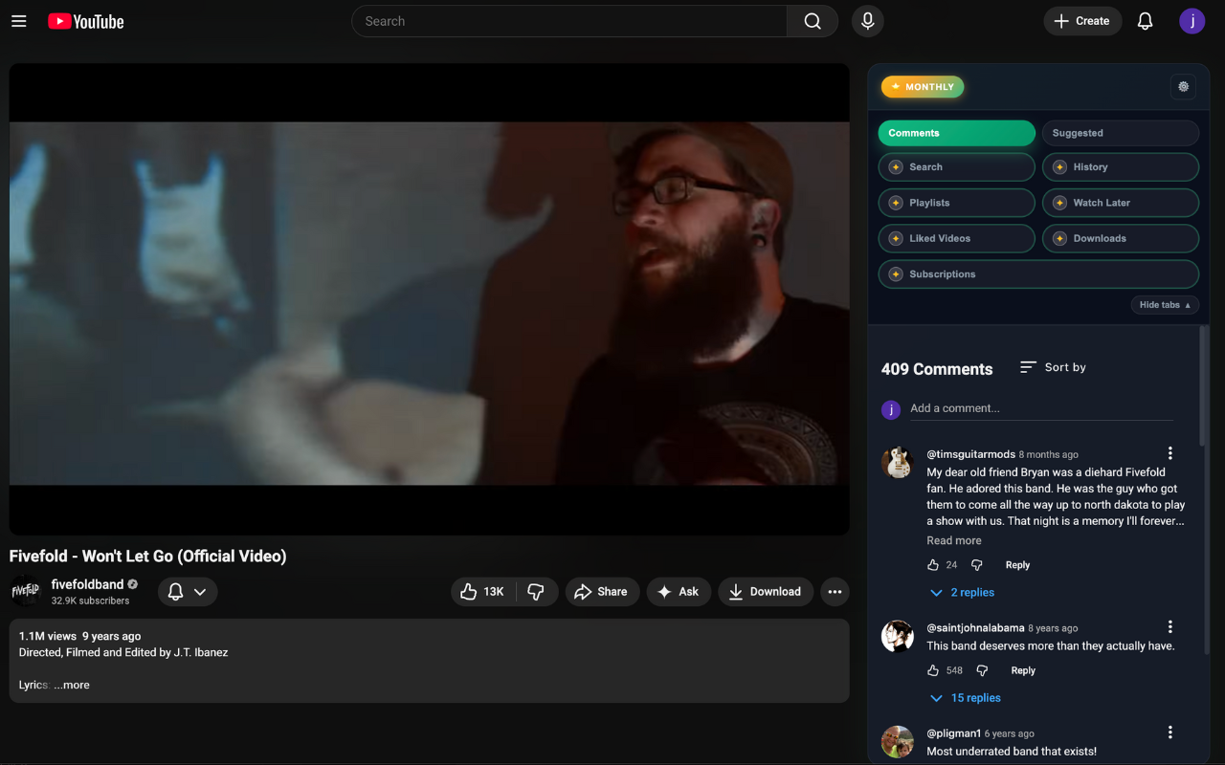Click the top Search input box

(x=569, y=21)
